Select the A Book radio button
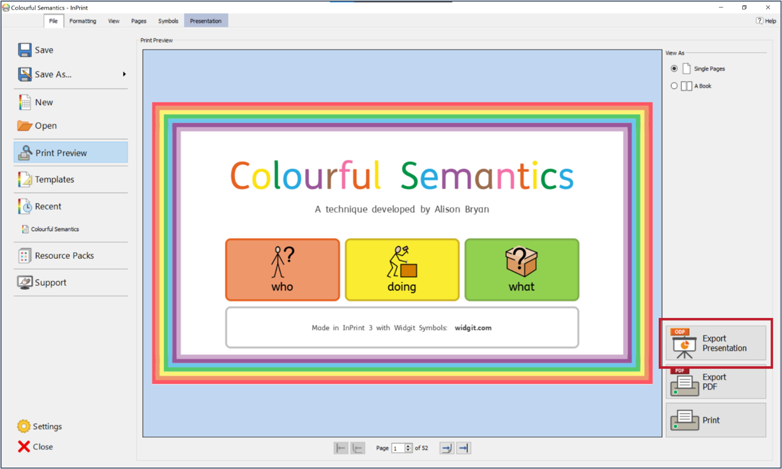Viewport: 782px width, 469px height. 674,86
